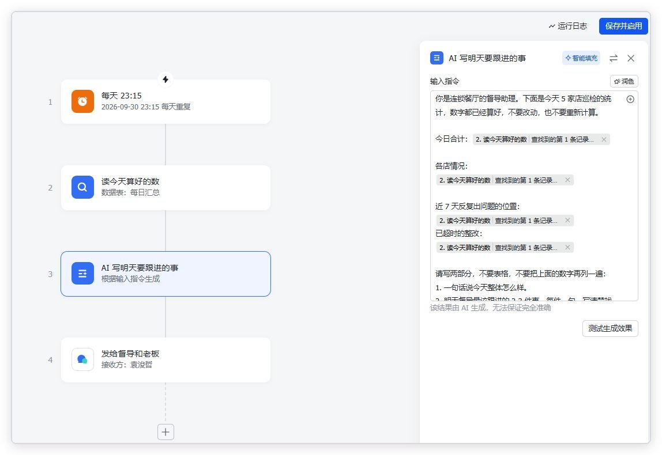Select the 每天 23:15 trigger card

tap(165, 101)
